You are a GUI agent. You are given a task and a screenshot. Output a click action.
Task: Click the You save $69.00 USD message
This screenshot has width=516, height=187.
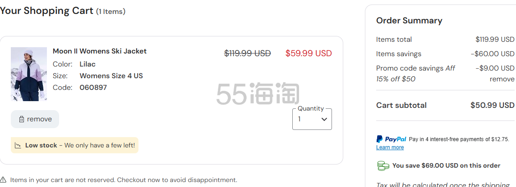446,166
